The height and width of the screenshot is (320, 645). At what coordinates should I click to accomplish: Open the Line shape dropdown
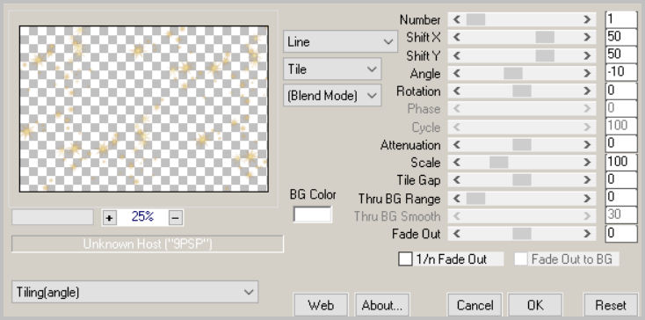pos(340,41)
